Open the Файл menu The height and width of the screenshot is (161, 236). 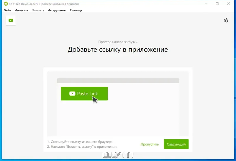coord(7,10)
